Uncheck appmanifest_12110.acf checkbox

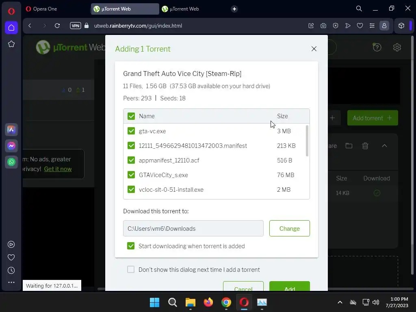[x=131, y=160]
